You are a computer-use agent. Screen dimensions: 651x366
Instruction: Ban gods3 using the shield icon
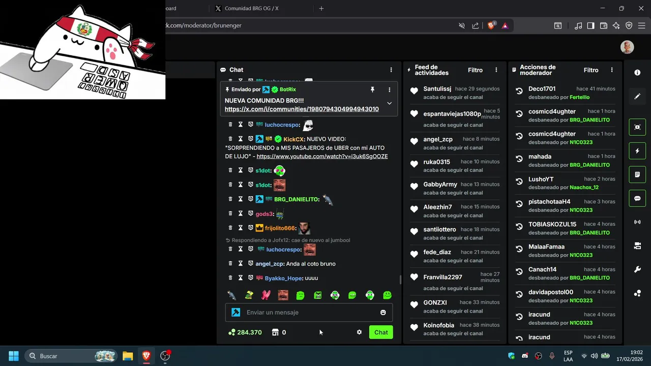coord(251,214)
